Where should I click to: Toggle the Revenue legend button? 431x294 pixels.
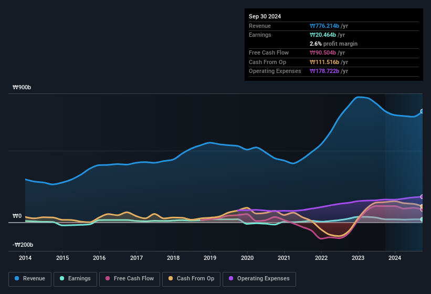(x=30, y=279)
